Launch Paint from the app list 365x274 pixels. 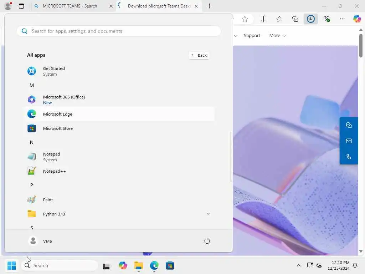(119, 200)
